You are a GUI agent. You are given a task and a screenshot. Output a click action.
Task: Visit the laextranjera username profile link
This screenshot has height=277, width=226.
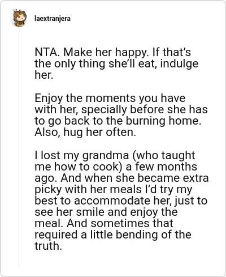tap(53, 19)
